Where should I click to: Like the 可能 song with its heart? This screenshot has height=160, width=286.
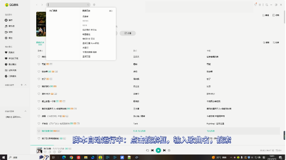[x=39, y=64]
